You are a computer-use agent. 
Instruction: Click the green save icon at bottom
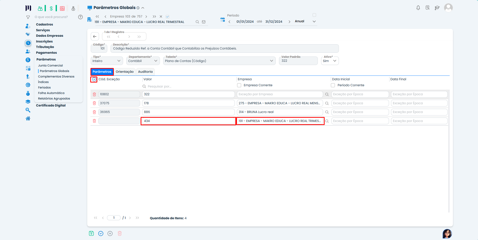point(91,233)
